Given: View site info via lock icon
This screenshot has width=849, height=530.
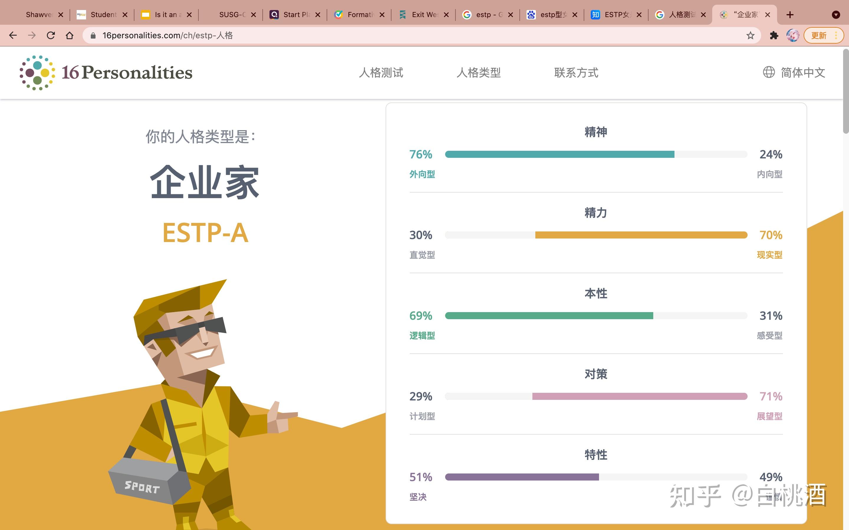Looking at the screenshot, I should click(93, 35).
